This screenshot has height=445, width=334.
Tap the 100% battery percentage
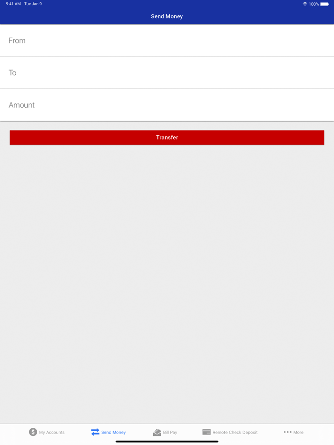[314, 4]
